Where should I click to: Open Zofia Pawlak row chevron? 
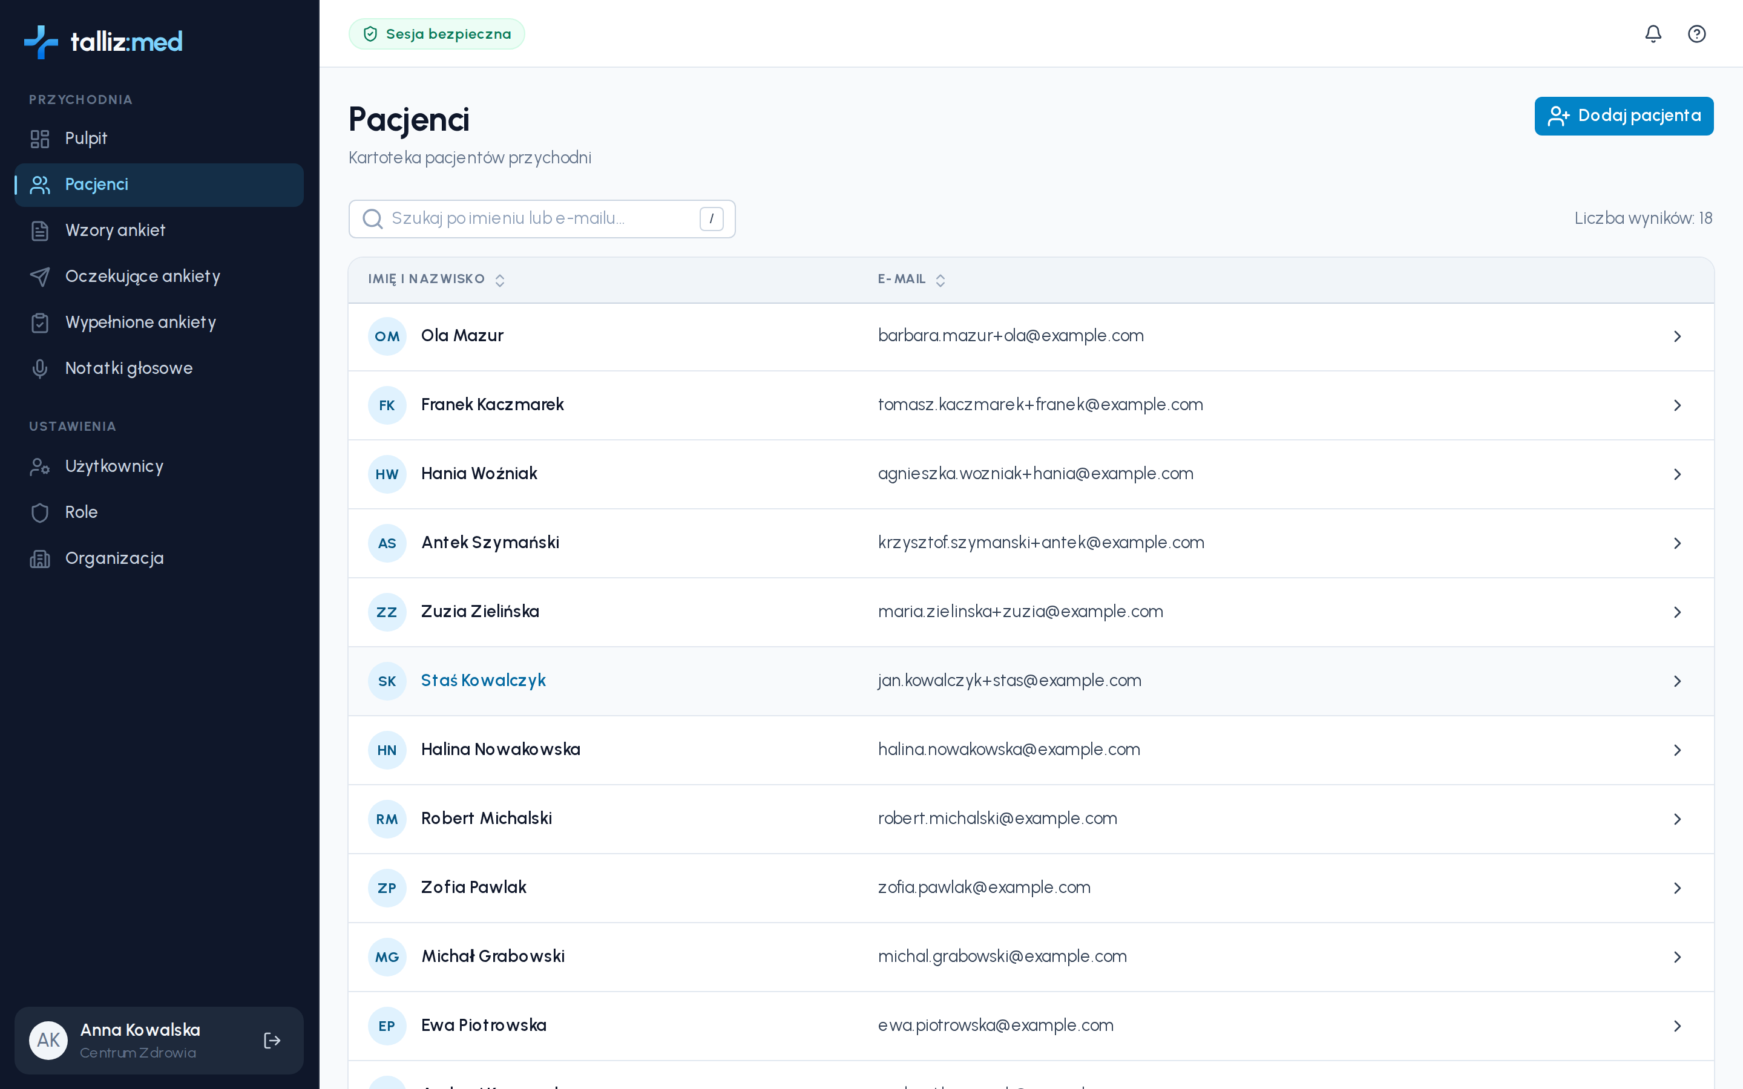click(1678, 888)
